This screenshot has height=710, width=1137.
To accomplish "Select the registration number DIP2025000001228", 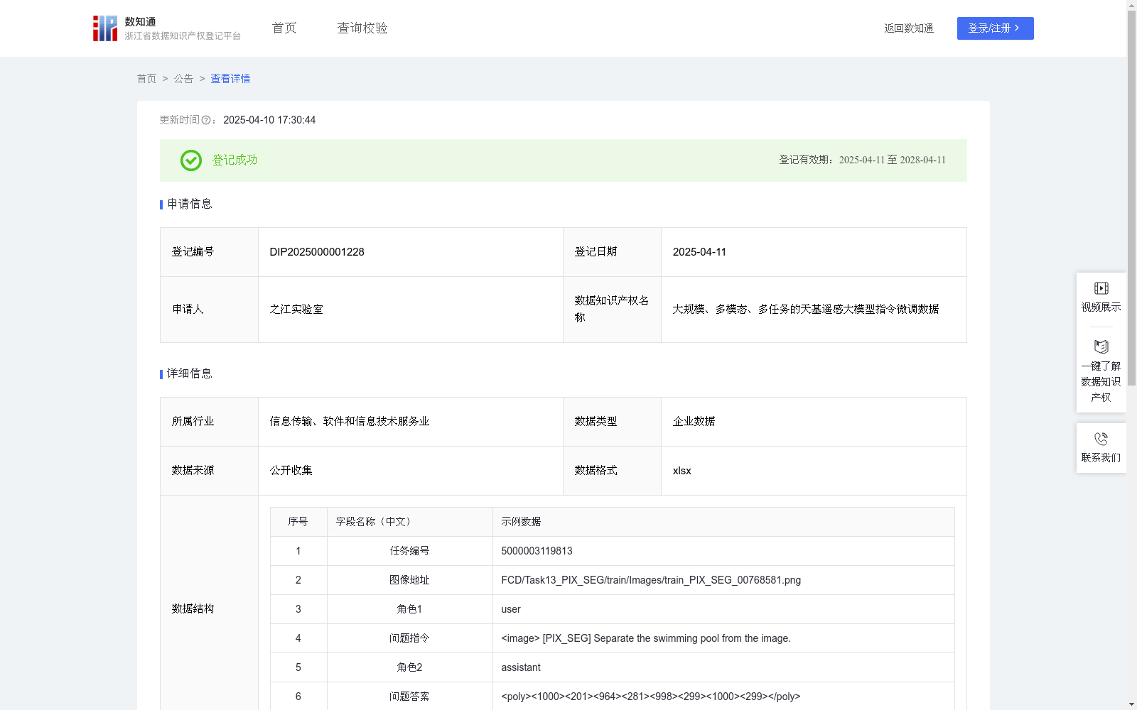I will point(317,252).
